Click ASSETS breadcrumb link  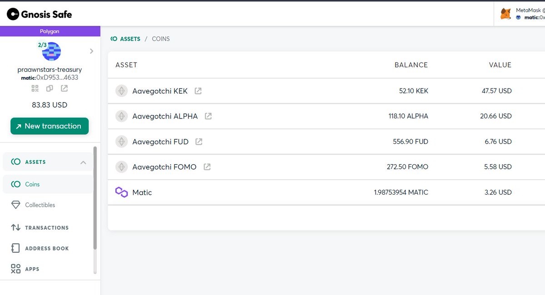tap(130, 39)
